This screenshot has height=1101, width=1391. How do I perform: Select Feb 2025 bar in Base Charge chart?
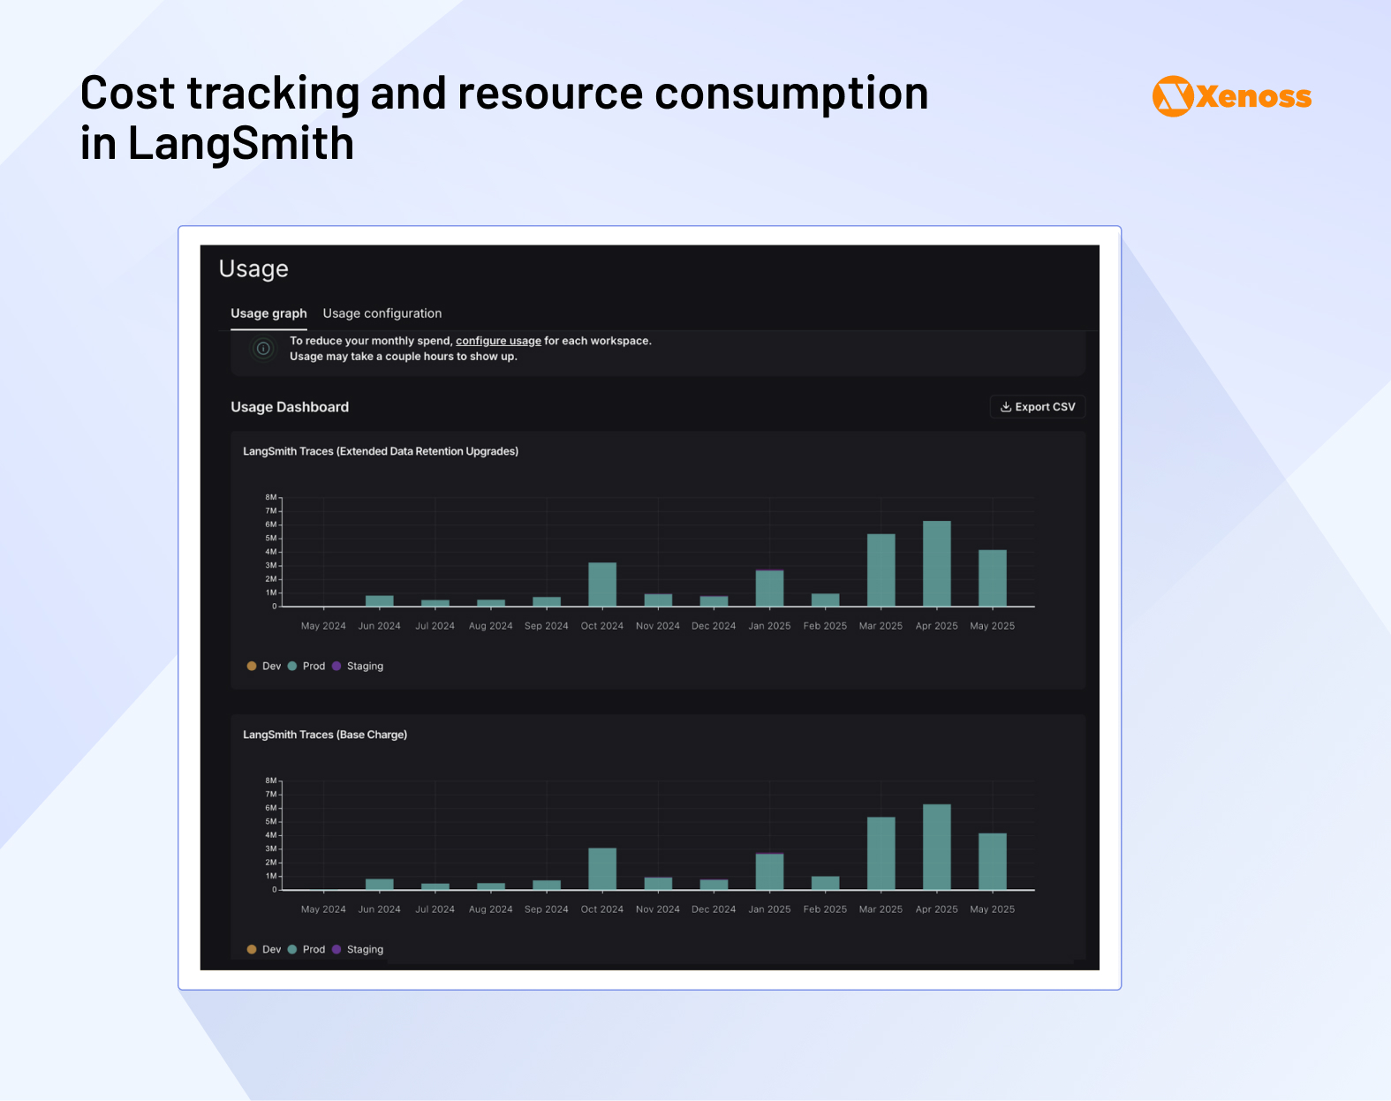coord(826,883)
